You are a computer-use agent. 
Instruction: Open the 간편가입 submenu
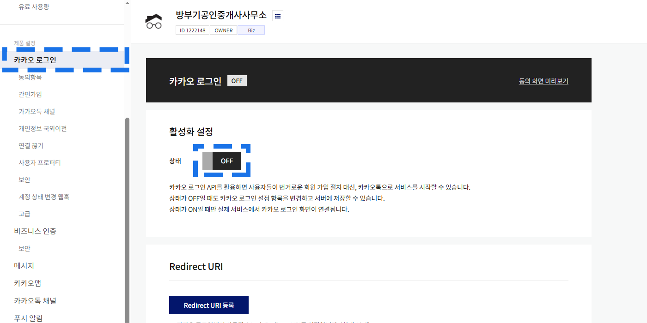point(30,95)
